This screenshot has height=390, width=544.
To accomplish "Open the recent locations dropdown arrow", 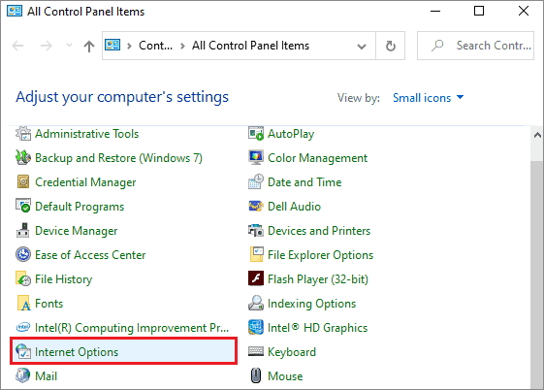I will click(69, 45).
